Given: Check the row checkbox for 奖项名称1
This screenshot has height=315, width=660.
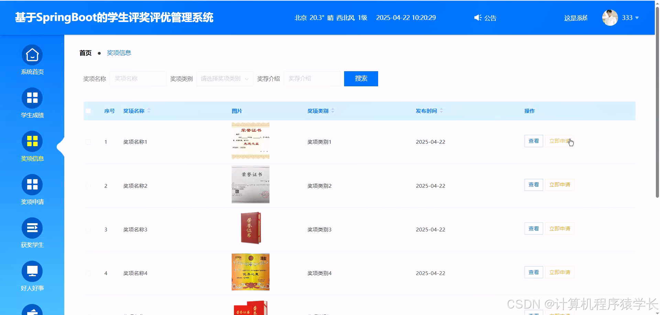Looking at the screenshot, I should pyautogui.click(x=88, y=142).
